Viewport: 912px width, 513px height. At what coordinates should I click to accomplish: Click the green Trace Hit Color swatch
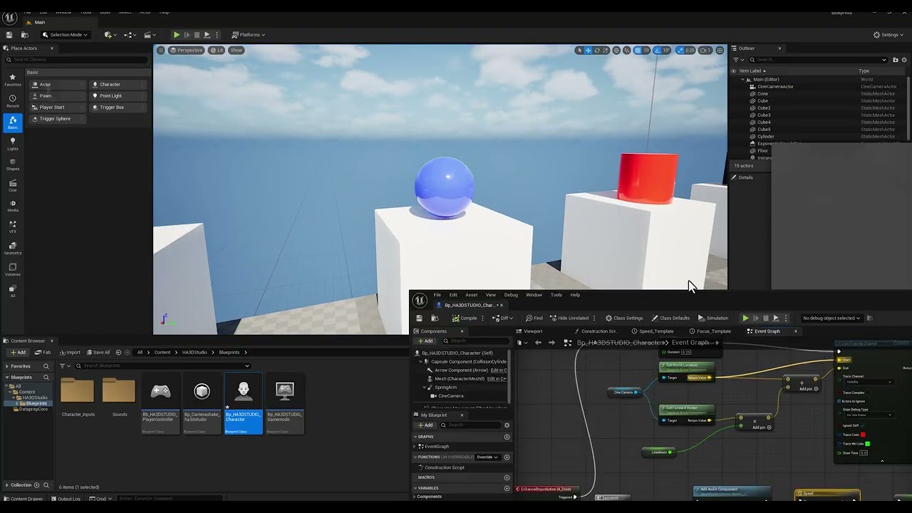867,444
